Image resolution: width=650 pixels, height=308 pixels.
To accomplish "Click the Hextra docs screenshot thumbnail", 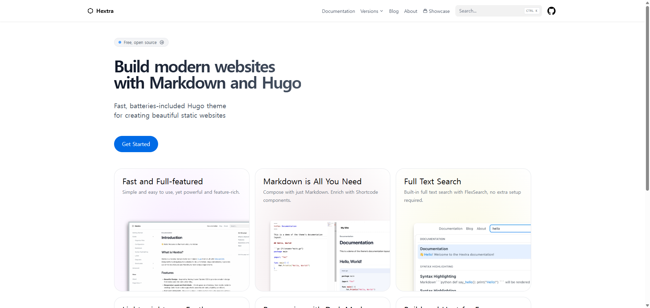I will tap(189, 256).
